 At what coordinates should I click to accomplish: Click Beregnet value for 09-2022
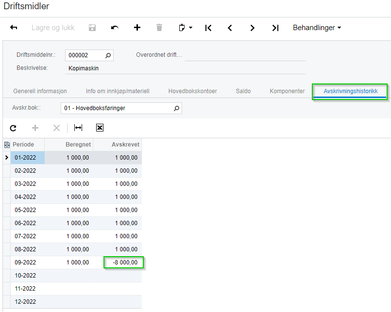point(69,263)
